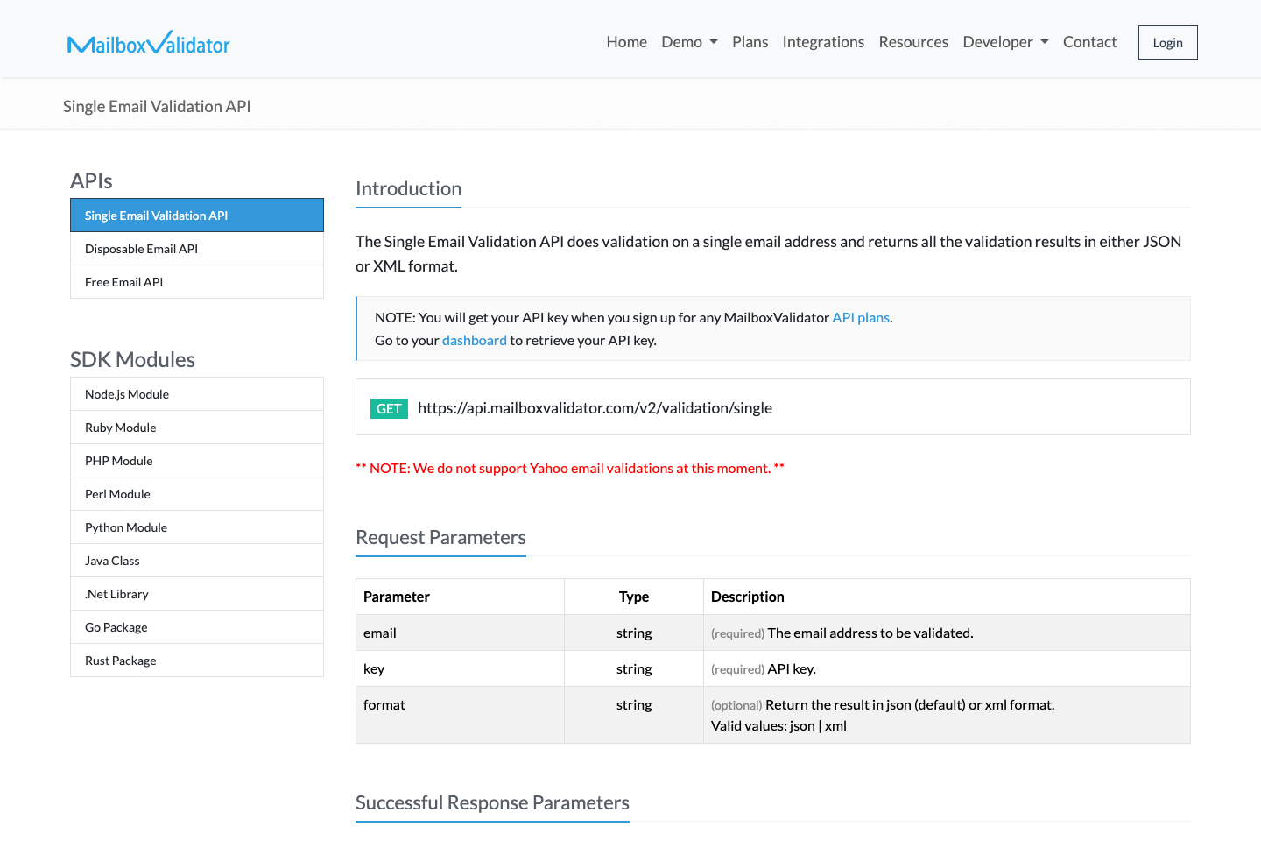Open the API plans link
The height and width of the screenshot is (841, 1261).
pyautogui.click(x=860, y=317)
